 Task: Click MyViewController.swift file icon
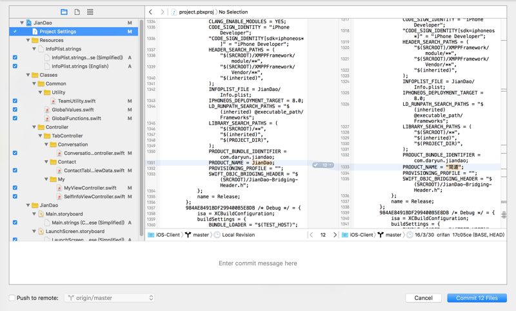(x=59, y=188)
